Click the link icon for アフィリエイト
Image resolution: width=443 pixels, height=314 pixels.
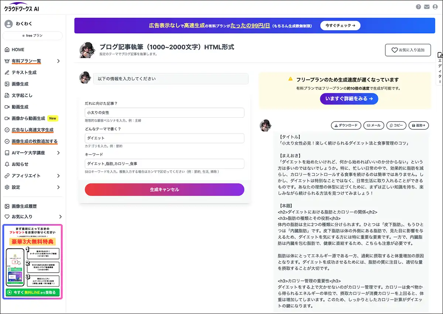click(7, 176)
